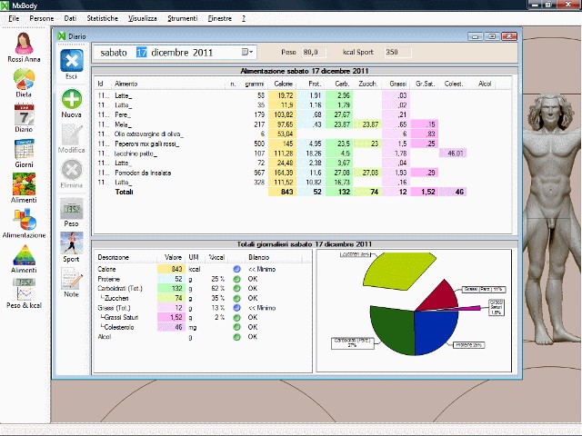Click the Alimentazione chart icon in the sidebar
The height and width of the screenshot is (436, 582).
(25, 221)
